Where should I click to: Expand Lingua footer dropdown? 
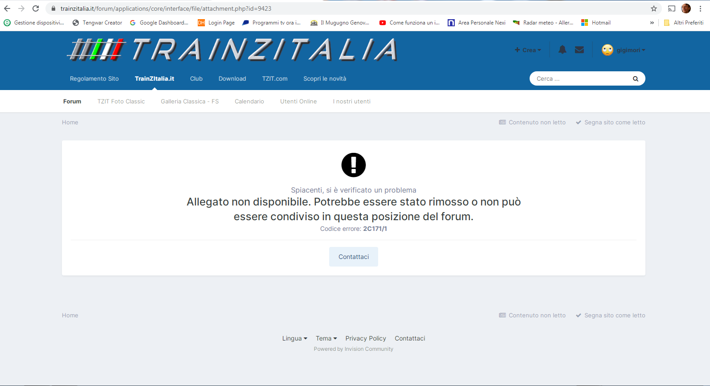[294, 338]
